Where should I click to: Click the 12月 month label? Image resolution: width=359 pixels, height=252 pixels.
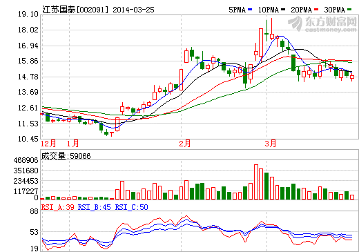(x=48, y=144)
